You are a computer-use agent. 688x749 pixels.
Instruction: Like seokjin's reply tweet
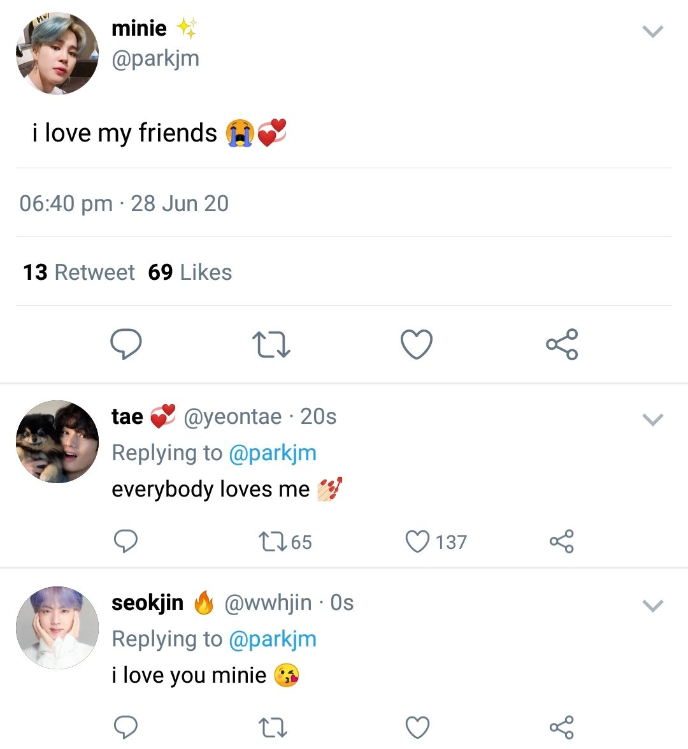pos(417,728)
